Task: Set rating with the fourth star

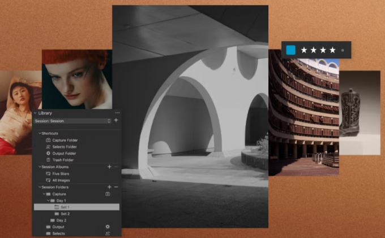Action: tap(332, 50)
